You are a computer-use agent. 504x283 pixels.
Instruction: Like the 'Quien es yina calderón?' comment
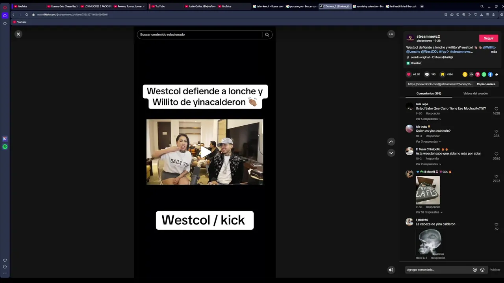(x=496, y=131)
